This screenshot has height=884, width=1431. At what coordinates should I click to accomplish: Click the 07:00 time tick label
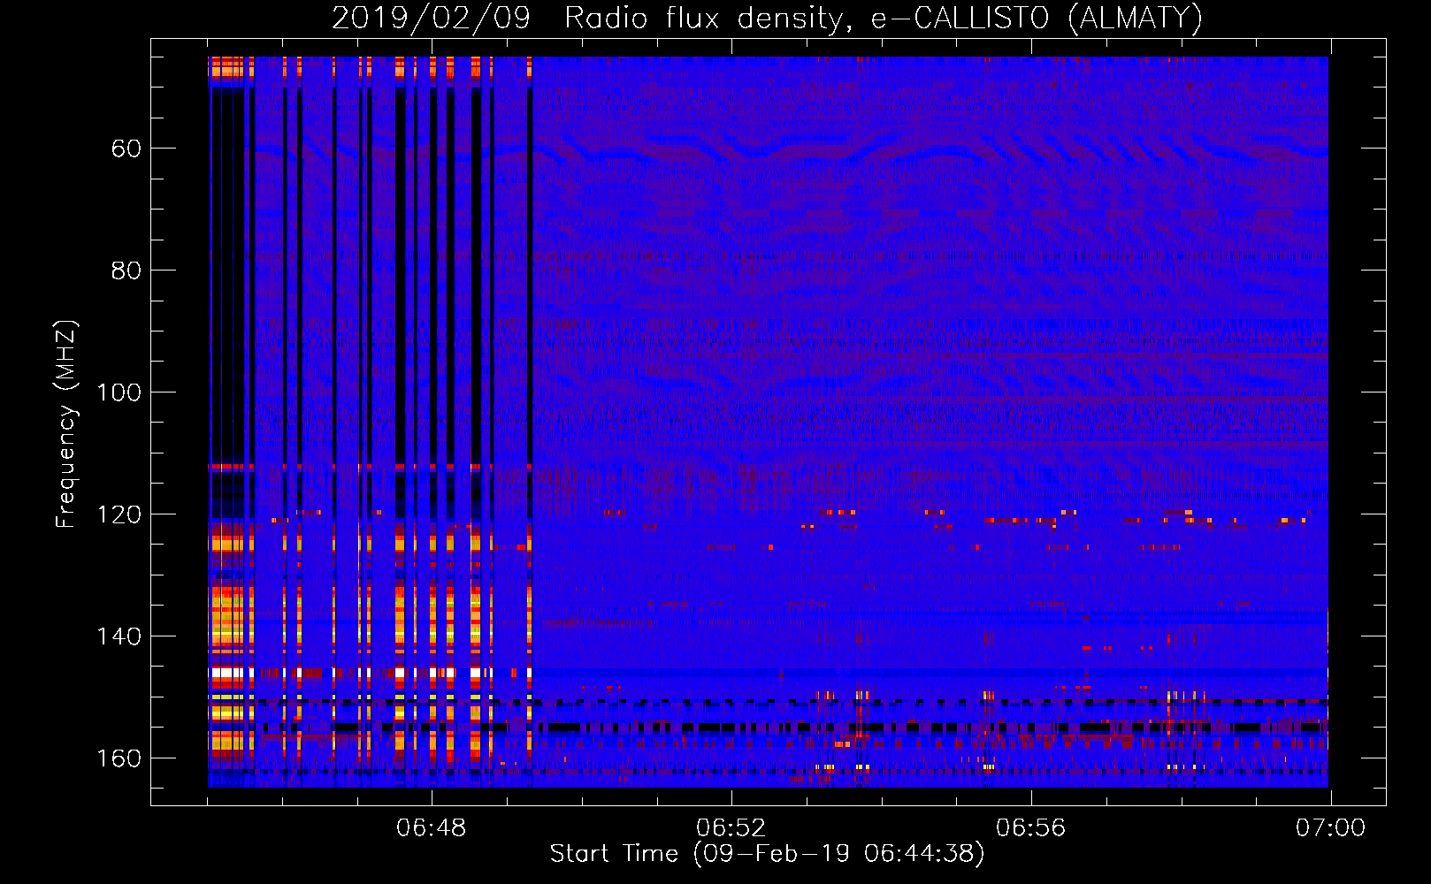pyautogui.click(x=1330, y=828)
